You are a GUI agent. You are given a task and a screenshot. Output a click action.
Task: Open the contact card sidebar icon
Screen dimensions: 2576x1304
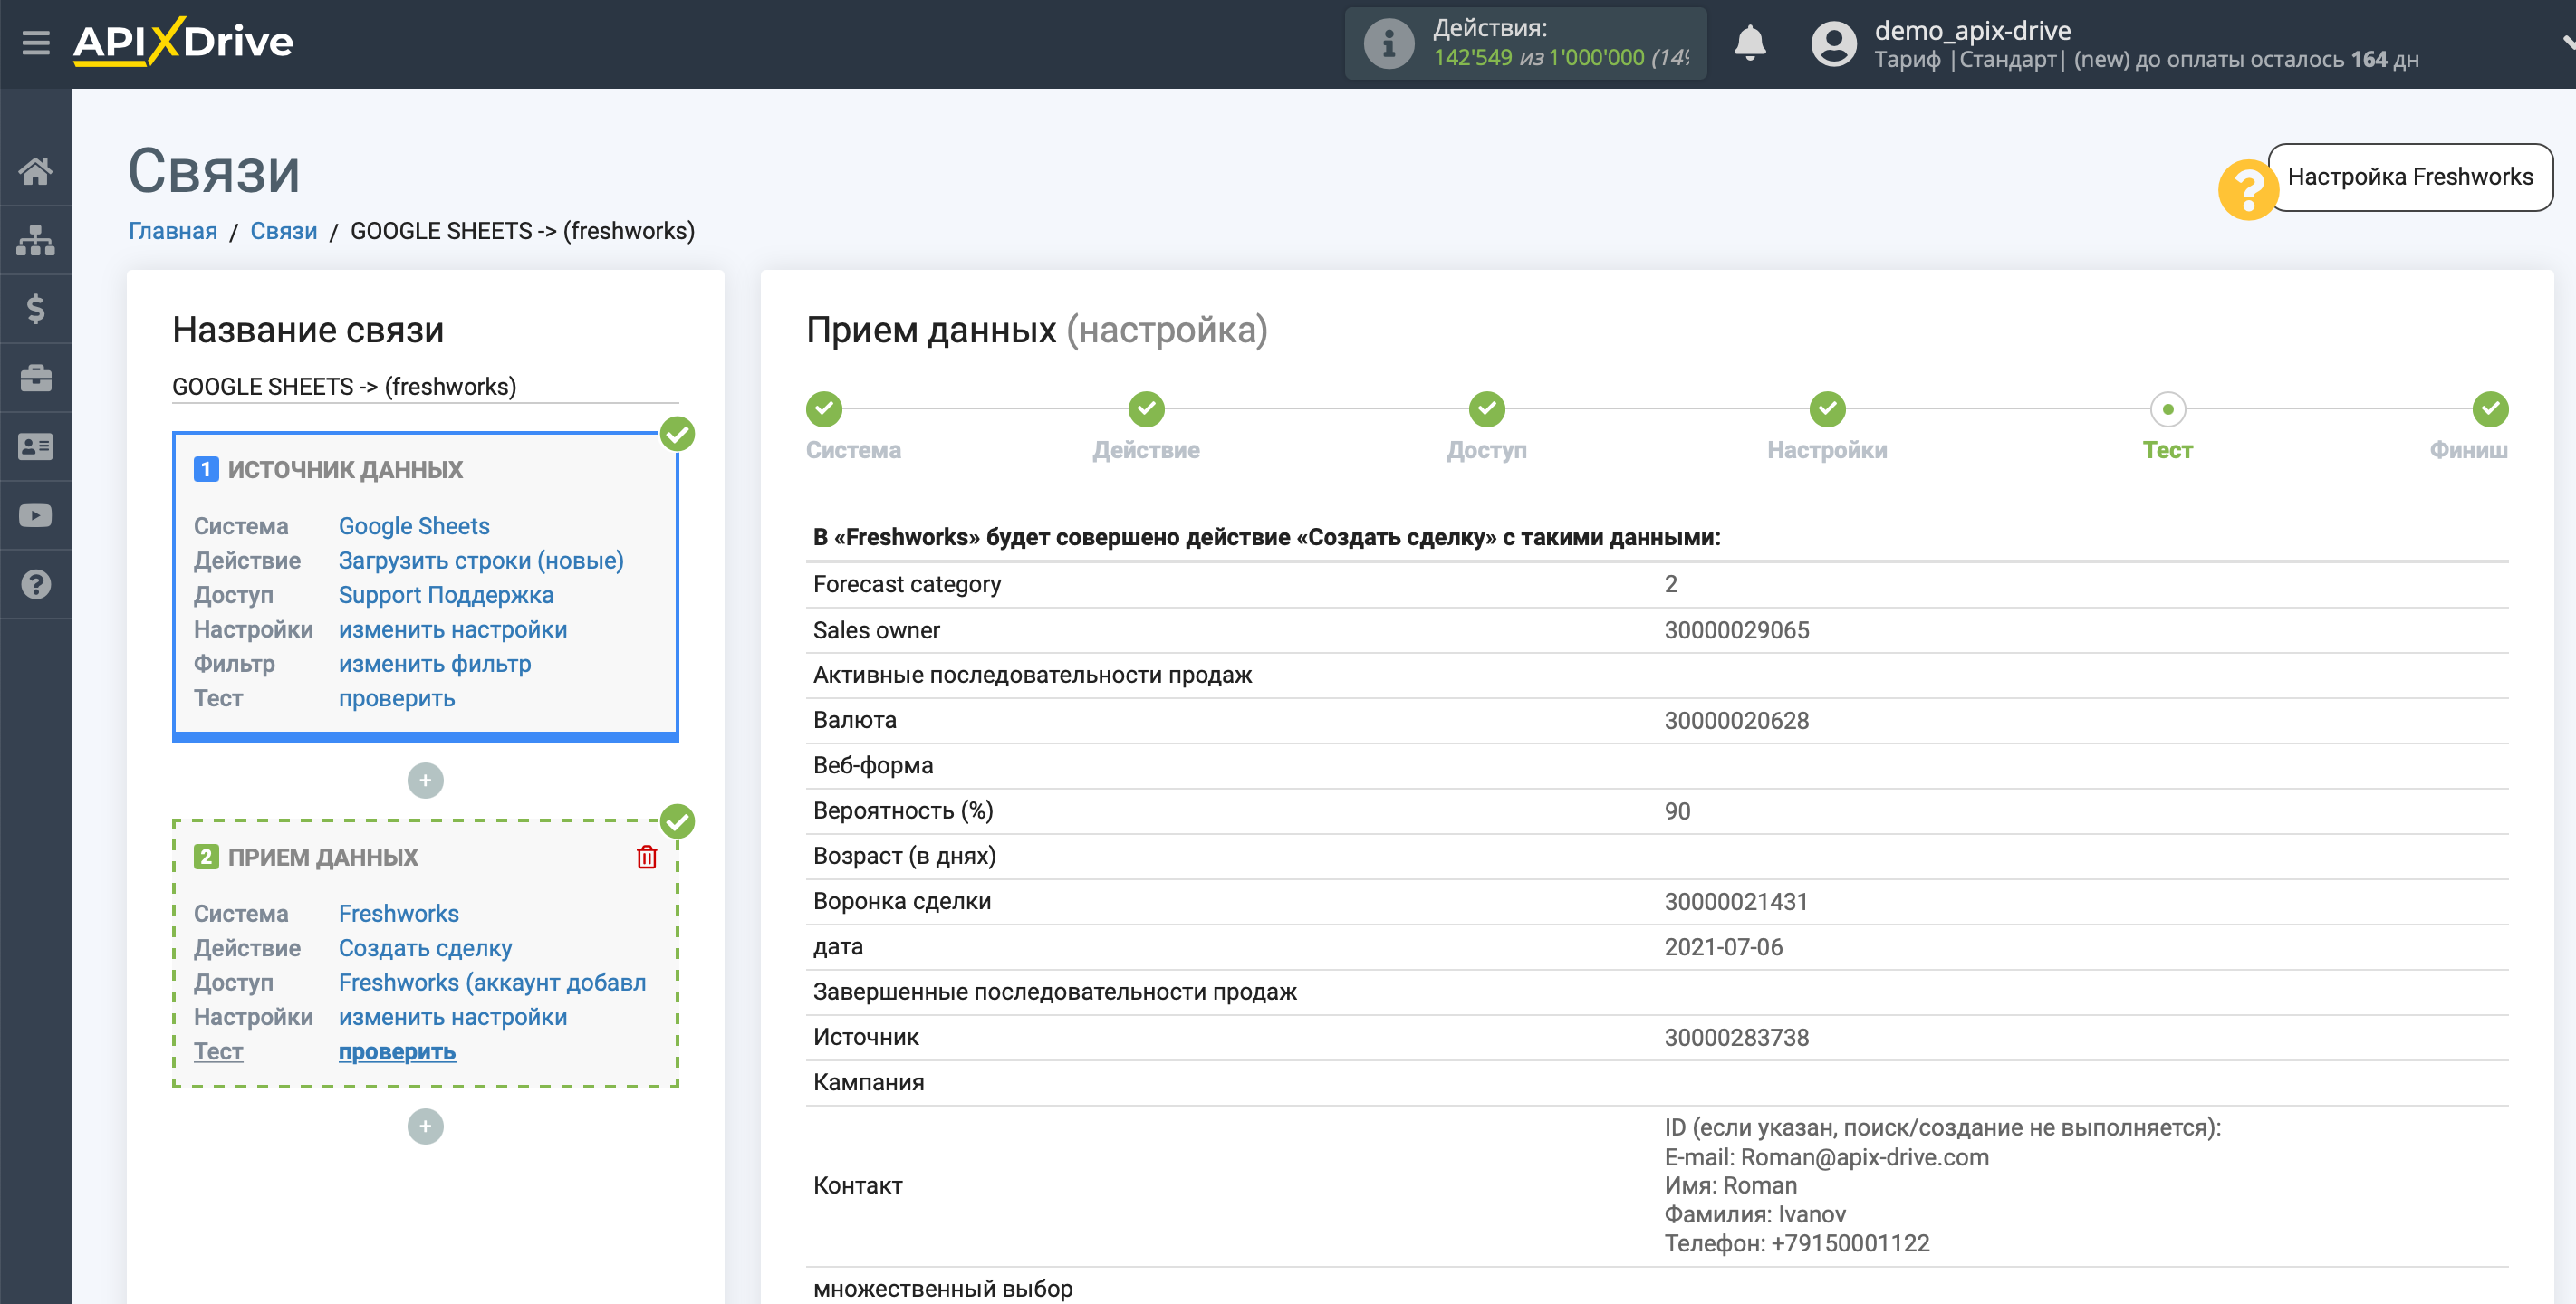(x=36, y=447)
